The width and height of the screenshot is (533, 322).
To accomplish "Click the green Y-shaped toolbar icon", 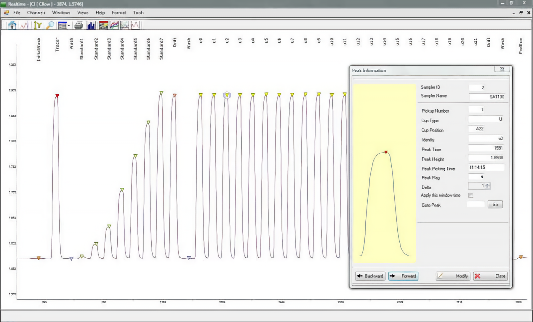I will point(38,25).
